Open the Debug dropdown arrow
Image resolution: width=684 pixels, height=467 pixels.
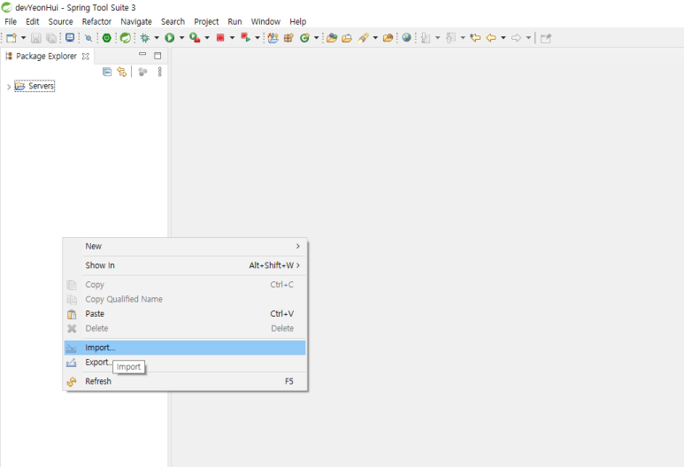tap(157, 38)
